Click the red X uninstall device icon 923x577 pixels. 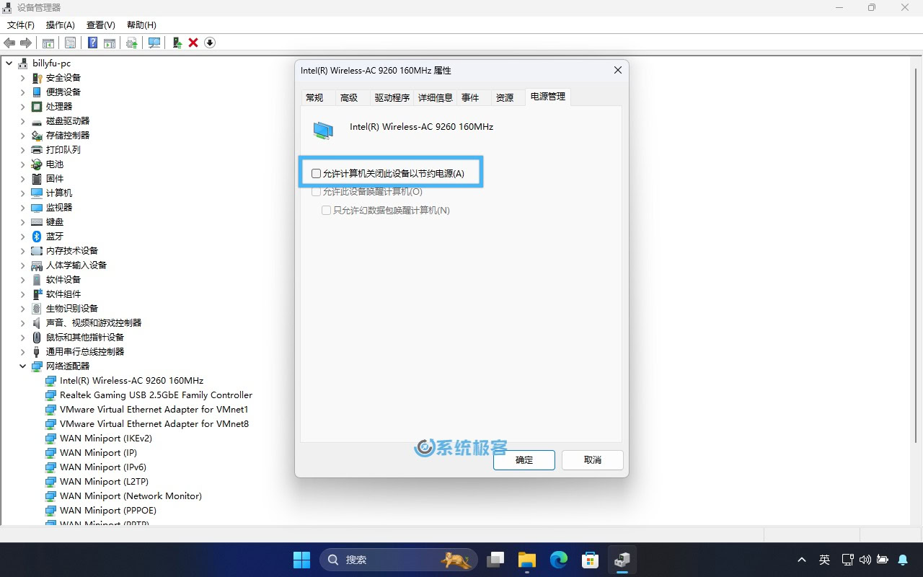pyautogui.click(x=193, y=43)
